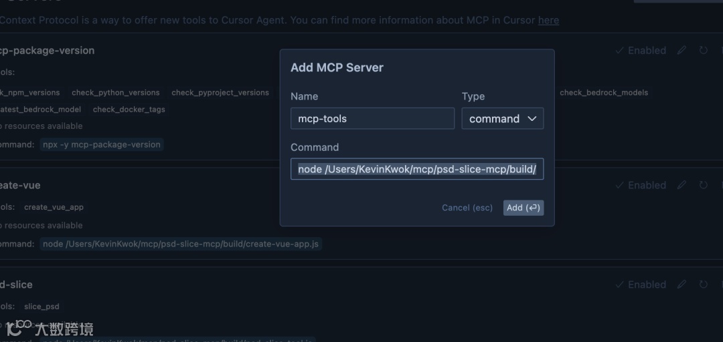Image resolution: width=723 pixels, height=342 pixels.
Task: Click the Command input field
Action: pyautogui.click(x=417, y=169)
